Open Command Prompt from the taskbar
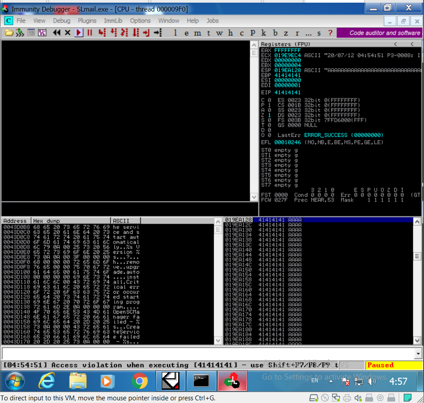 pyautogui.click(x=202, y=381)
